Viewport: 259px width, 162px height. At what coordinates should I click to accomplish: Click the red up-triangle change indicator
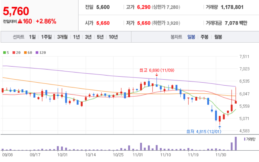[x=20, y=21]
